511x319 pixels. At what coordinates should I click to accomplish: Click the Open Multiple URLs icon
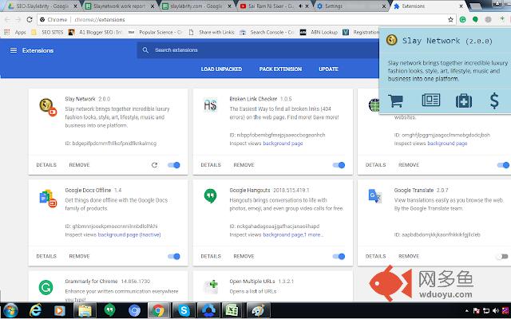pos(211,287)
